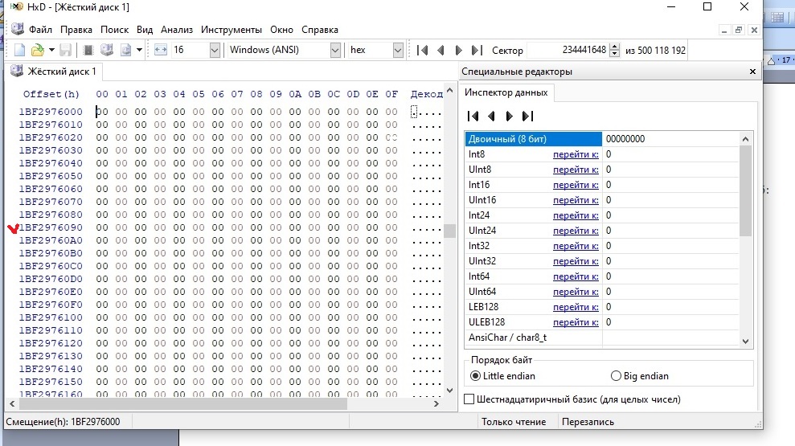Click the Offset(h) column header
795x446 pixels.
51,94
